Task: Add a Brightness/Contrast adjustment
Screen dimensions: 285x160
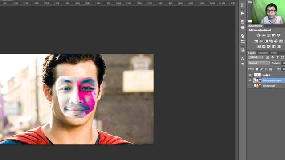Action: 258,36
